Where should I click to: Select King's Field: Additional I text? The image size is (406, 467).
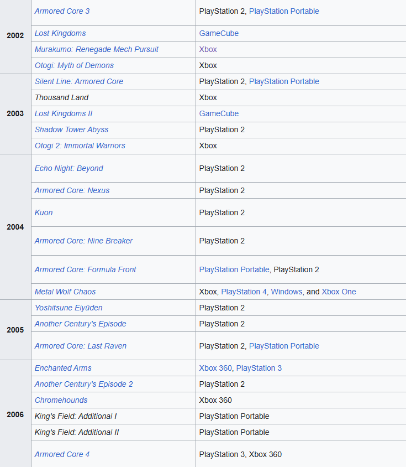tap(76, 417)
